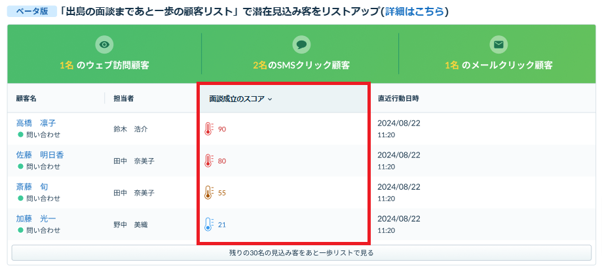Click score value 21
The image size is (602, 272).
pos(222,225)
